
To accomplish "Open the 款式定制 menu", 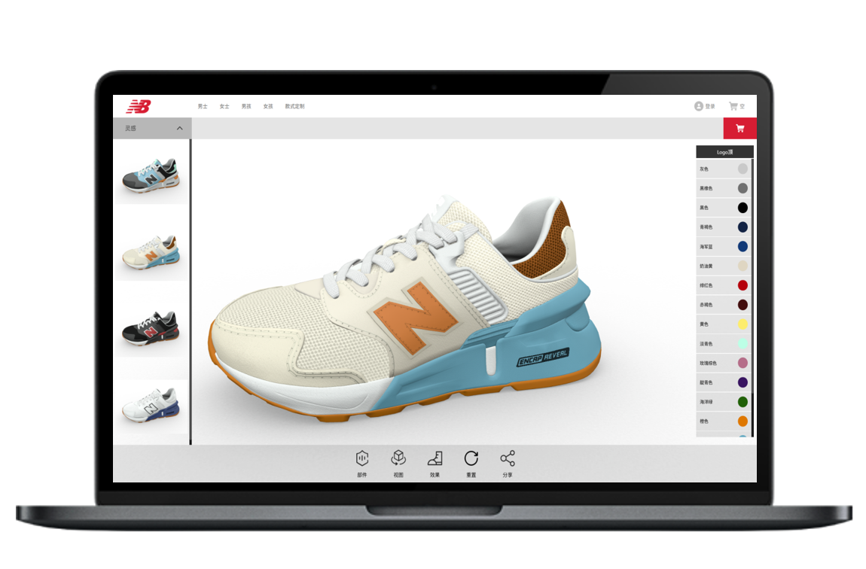I will pos(295,107).
